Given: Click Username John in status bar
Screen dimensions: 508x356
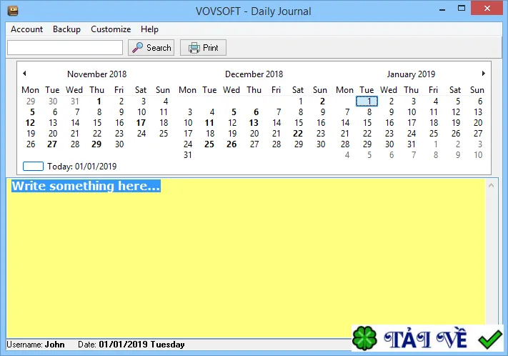Looking at the screenshot, I should [36, 345].
